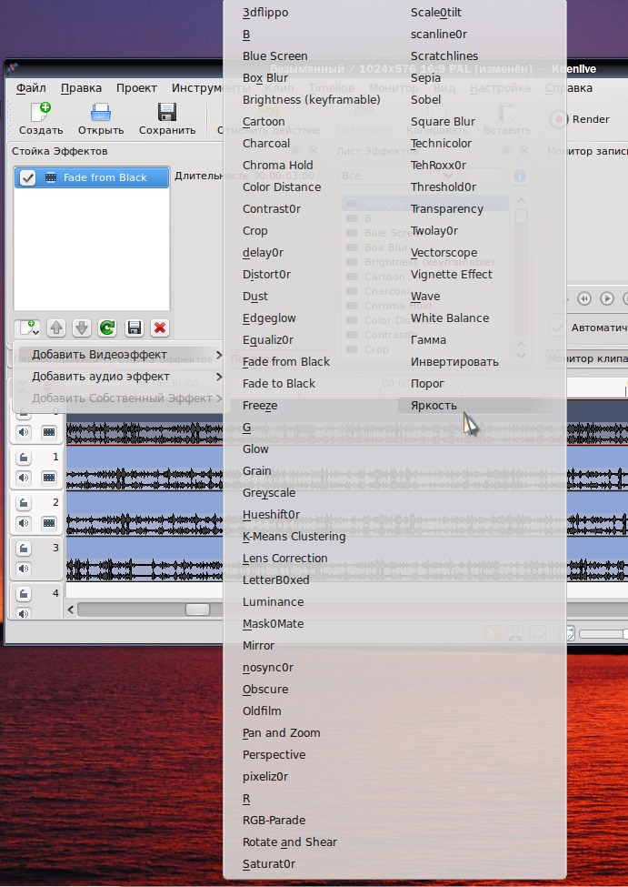Select the 3dflippo effect
The height and width of the screenshot is (887, 628).
(265, 13)
